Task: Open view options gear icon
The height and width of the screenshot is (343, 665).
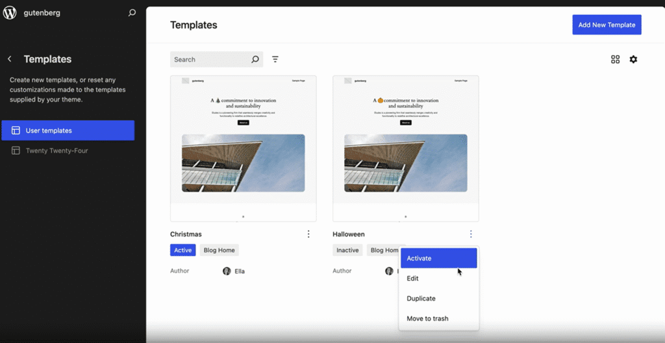Action: coord(633,59)
